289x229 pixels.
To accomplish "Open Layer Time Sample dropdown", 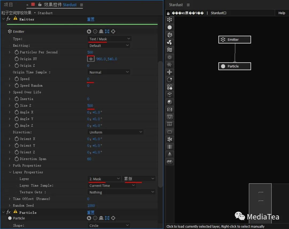I will (x=112, y=185).
